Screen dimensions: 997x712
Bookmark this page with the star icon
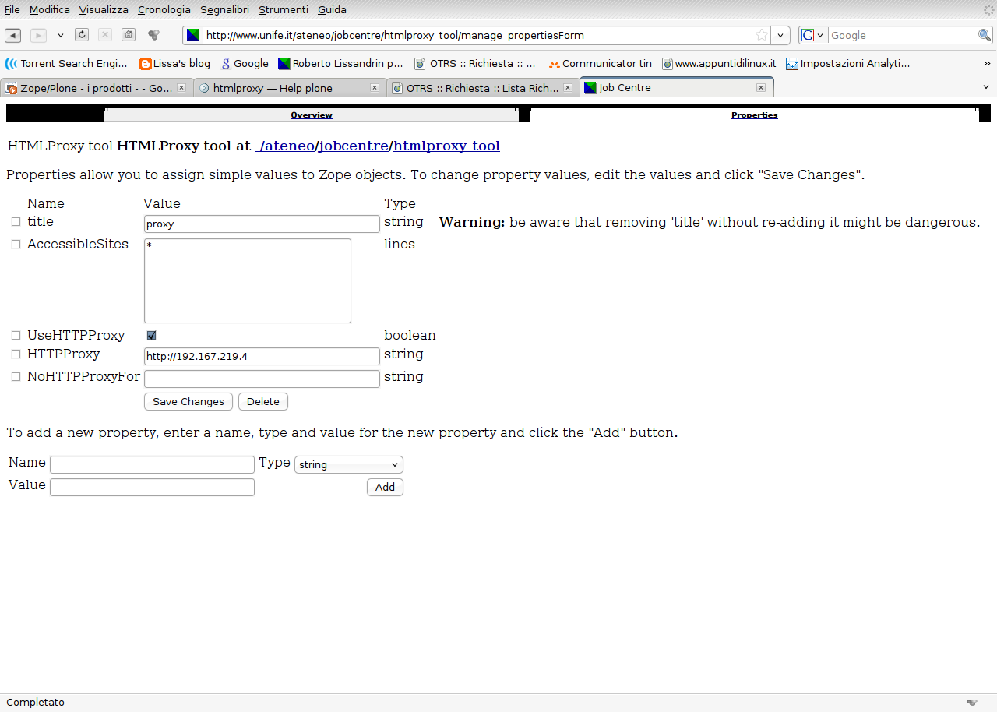(x=762, y=35)
